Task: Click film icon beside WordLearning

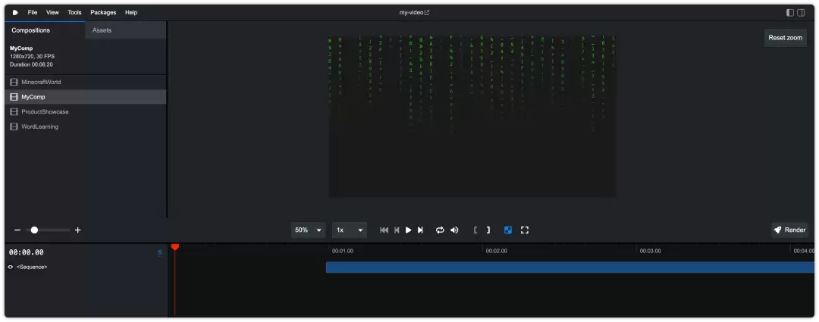Action: (14, 127)
